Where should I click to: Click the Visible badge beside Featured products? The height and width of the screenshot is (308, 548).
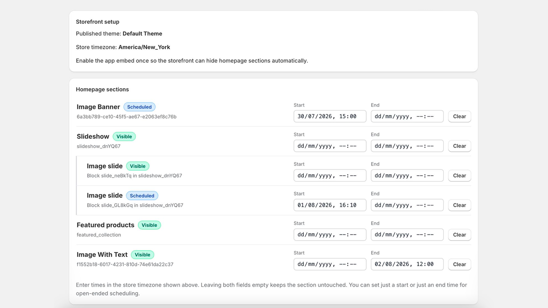pos(149,225)
